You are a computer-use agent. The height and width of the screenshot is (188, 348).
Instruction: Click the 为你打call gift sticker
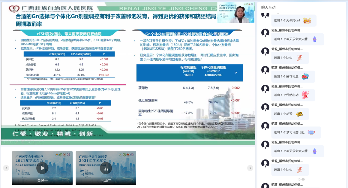click(x=307, y=20)
